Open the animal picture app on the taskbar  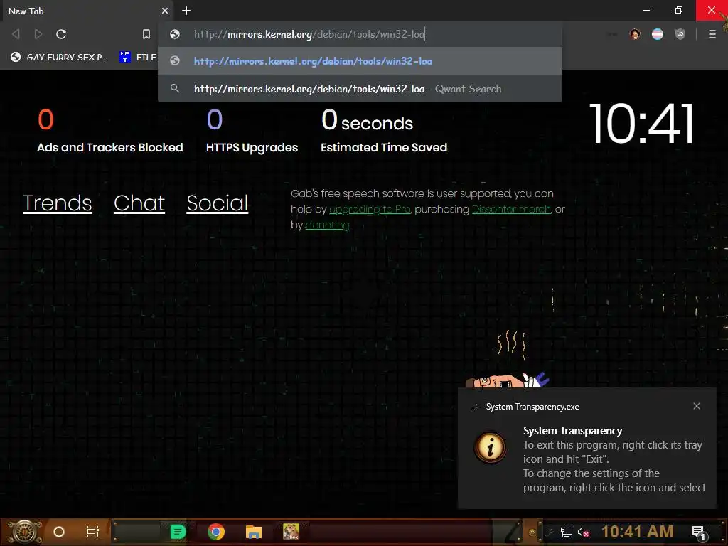point(291,532)
